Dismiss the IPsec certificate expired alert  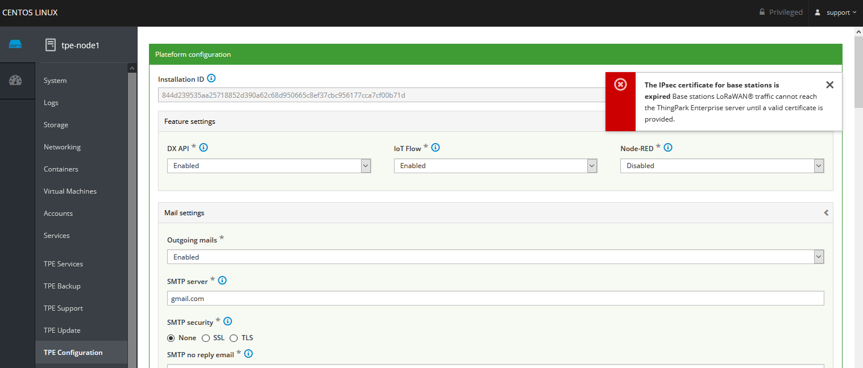coord(829,85)
